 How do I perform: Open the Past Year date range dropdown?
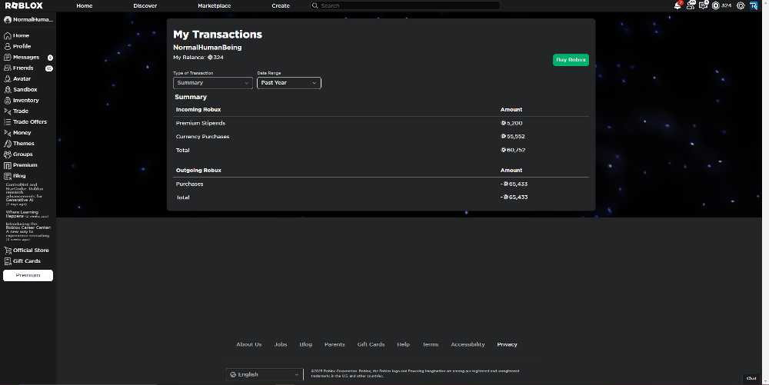point(289,83)
